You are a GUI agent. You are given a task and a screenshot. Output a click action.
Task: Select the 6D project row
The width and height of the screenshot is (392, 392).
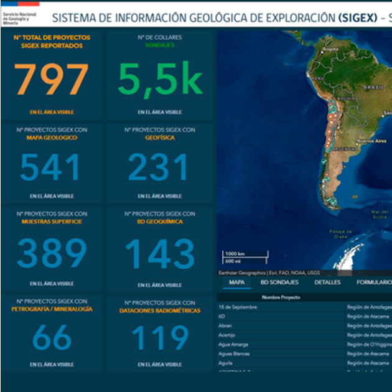pos(280,316)
